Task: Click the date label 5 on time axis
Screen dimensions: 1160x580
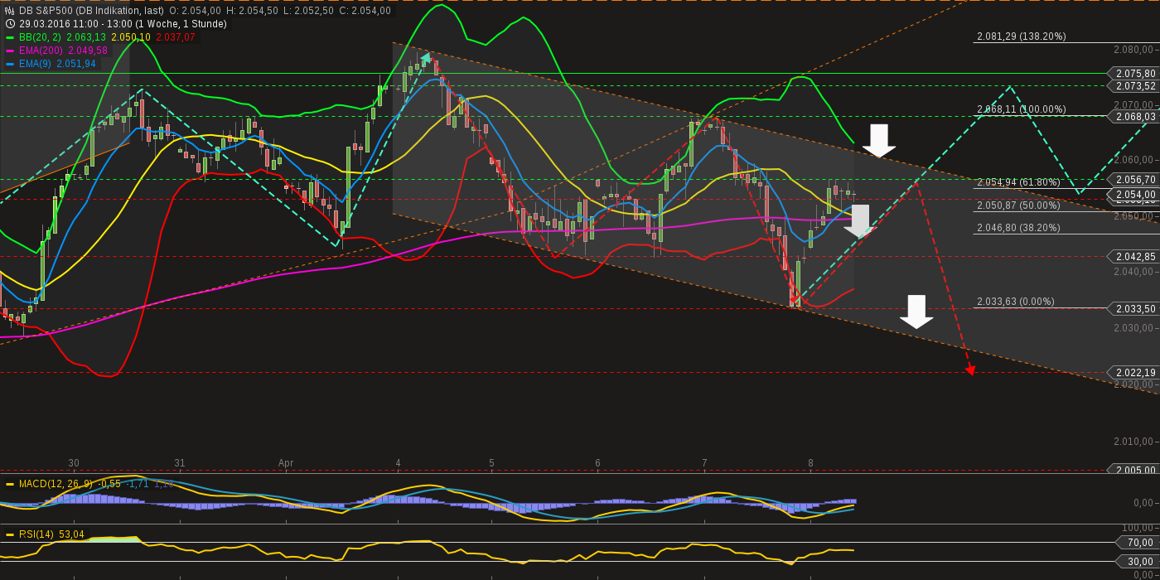Action: [x=491, y=463]
